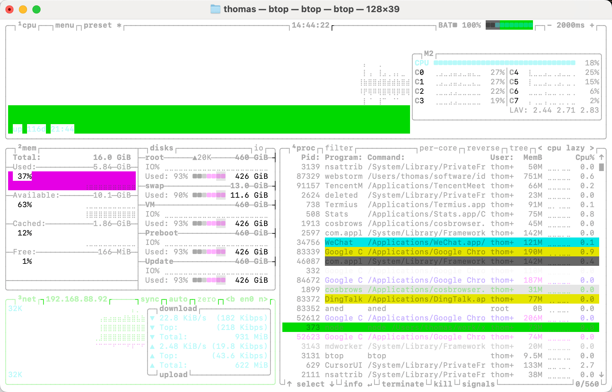Image resolution: width=612 pixels, height=392 pixels.
Task: Click the MemB column header
Action: point(533,158)
